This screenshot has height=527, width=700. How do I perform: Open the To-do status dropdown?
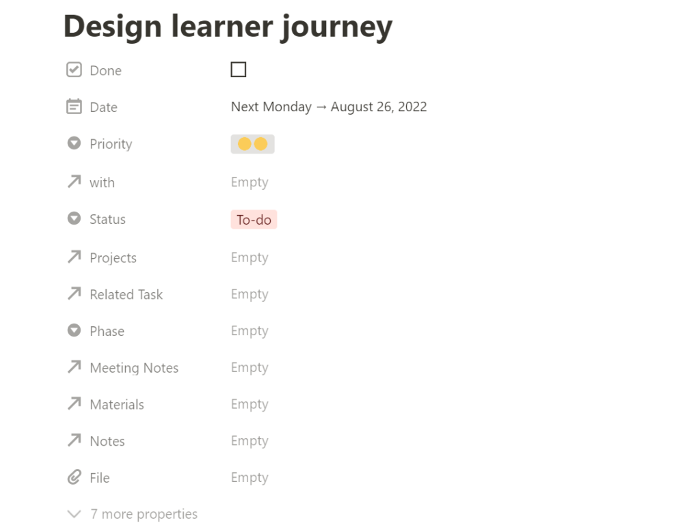pos(254,220)
